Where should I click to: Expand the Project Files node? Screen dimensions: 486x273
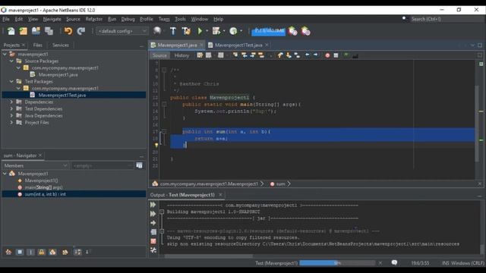click(x=11, y=122)
